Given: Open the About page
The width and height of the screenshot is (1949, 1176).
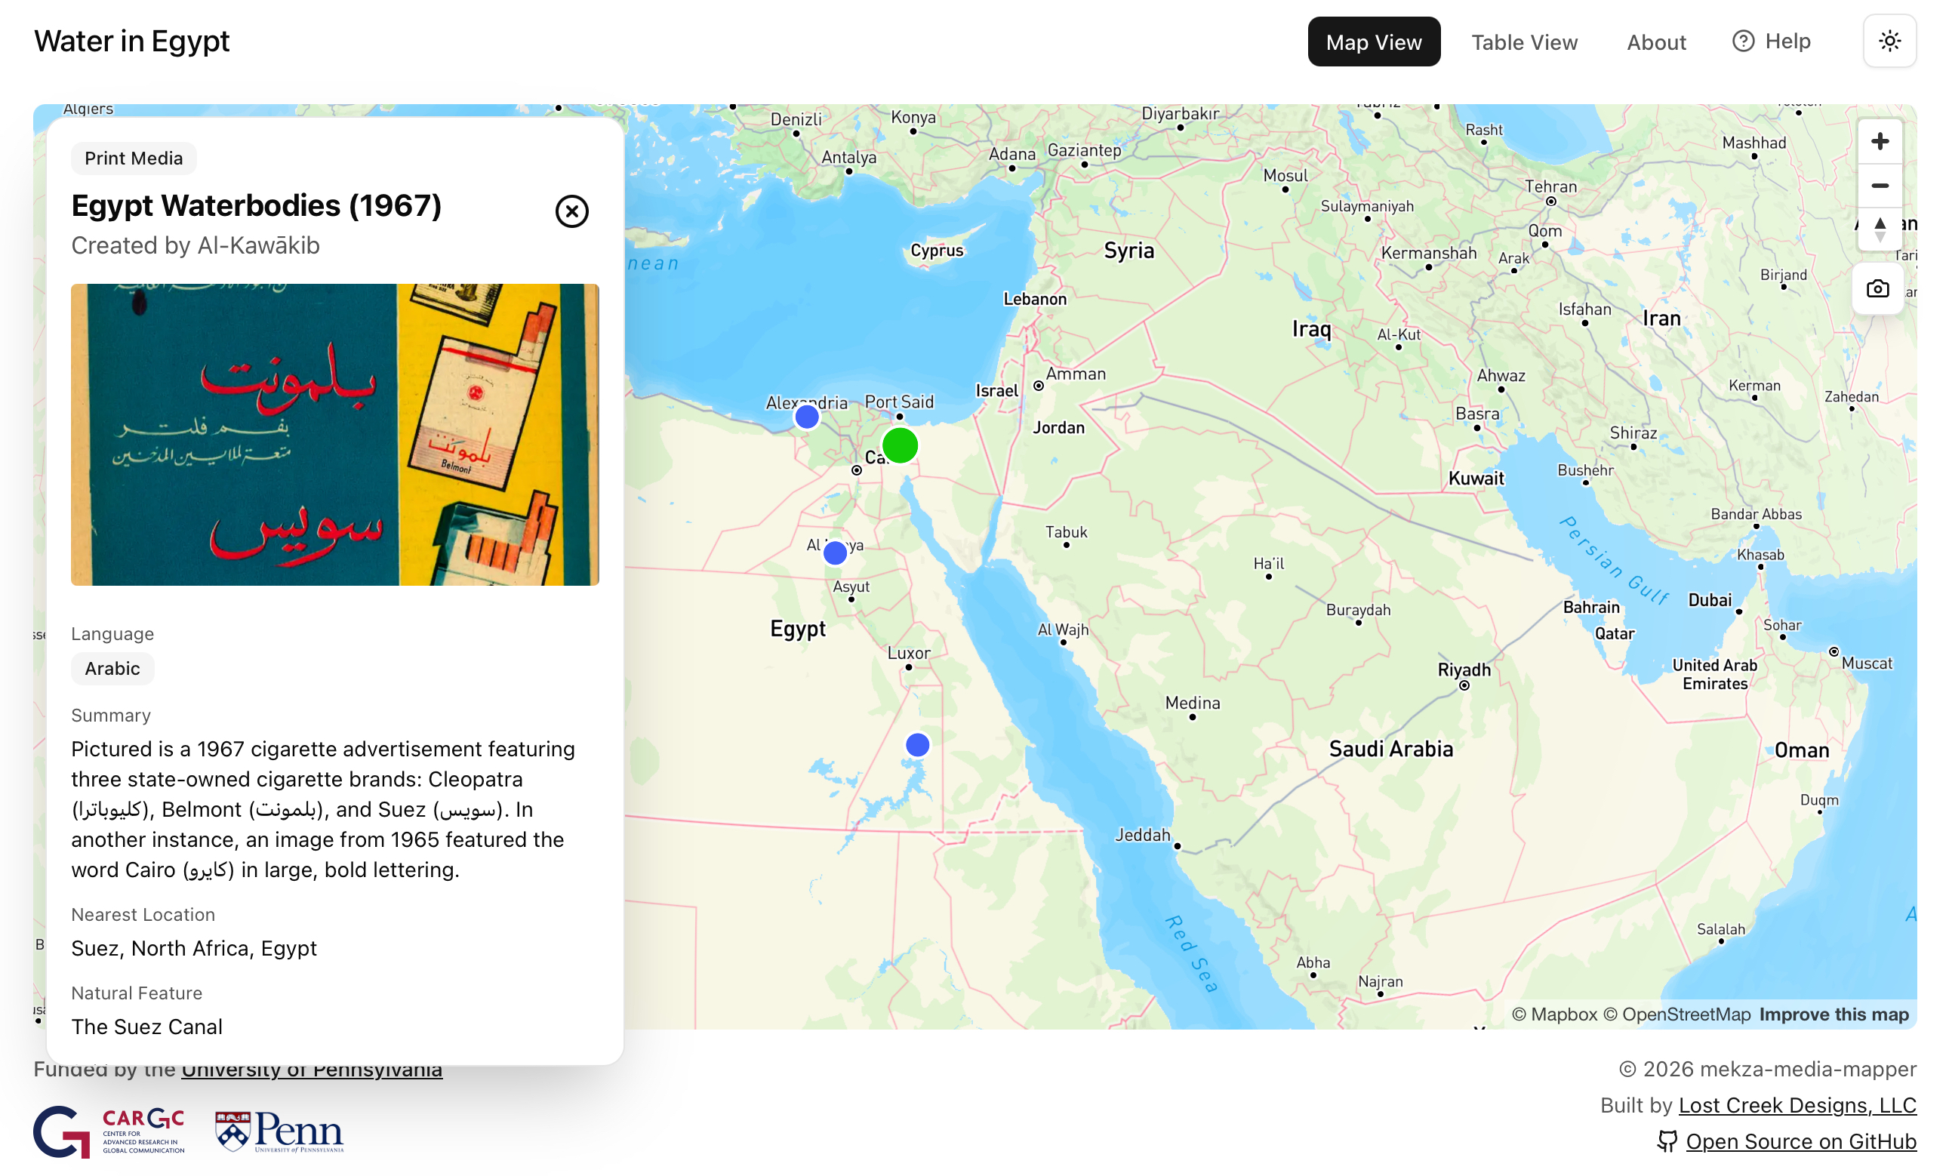Looking at the screenshot, I should tap(1655, 42).
